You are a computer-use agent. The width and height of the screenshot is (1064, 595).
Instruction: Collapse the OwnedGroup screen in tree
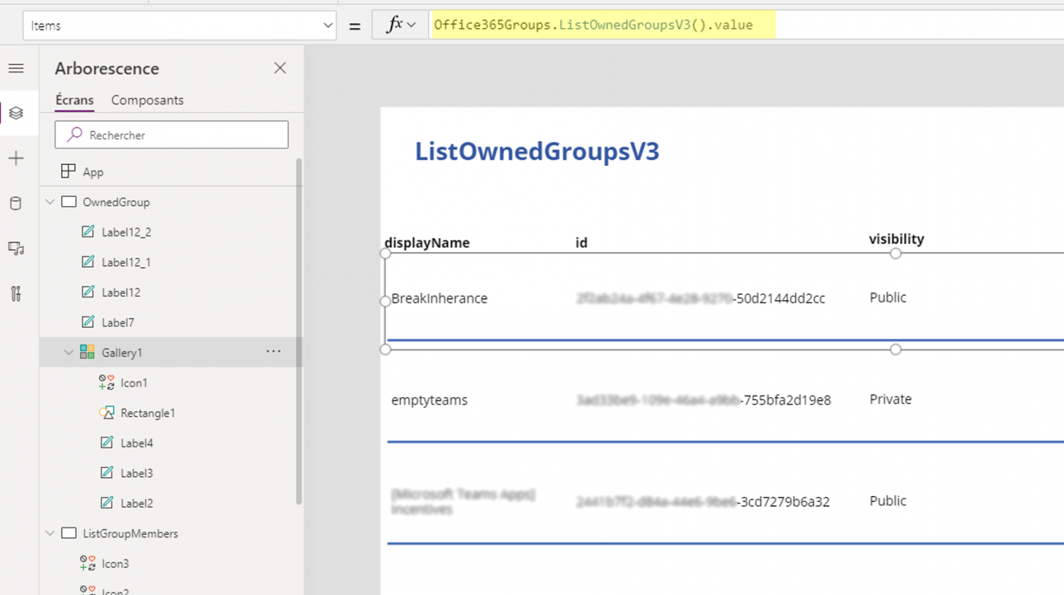click(x=49, y=201)
